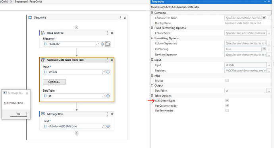
Task: Toggle the UseColumnHeader checkbox
Action: 227,106
